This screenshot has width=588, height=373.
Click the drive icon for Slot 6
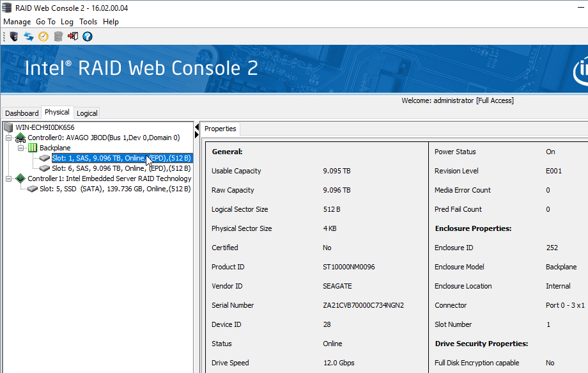coord(45,168)
